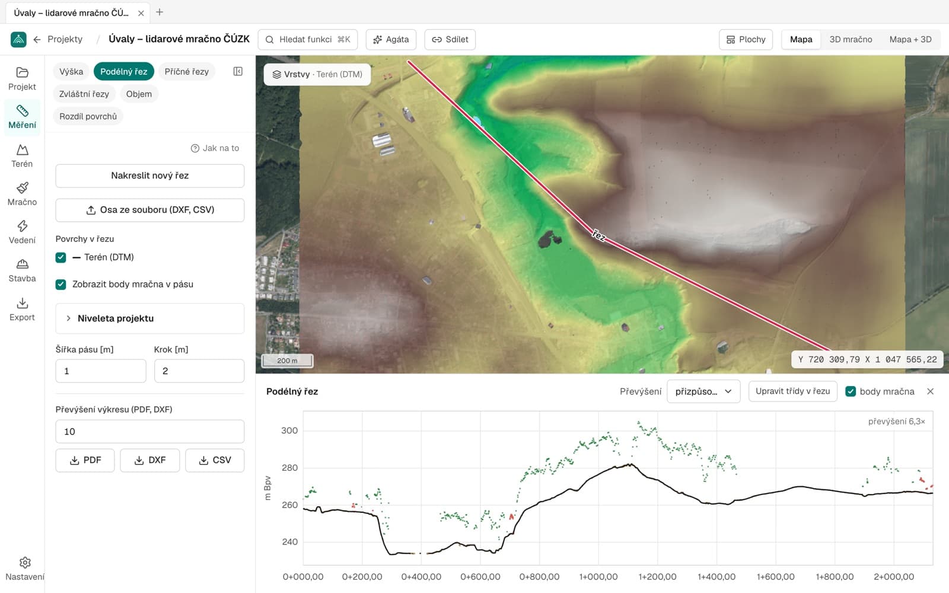Click Upravit třídy v řezu button
This screenshot has width=949, height=593.
pos(792,391)
